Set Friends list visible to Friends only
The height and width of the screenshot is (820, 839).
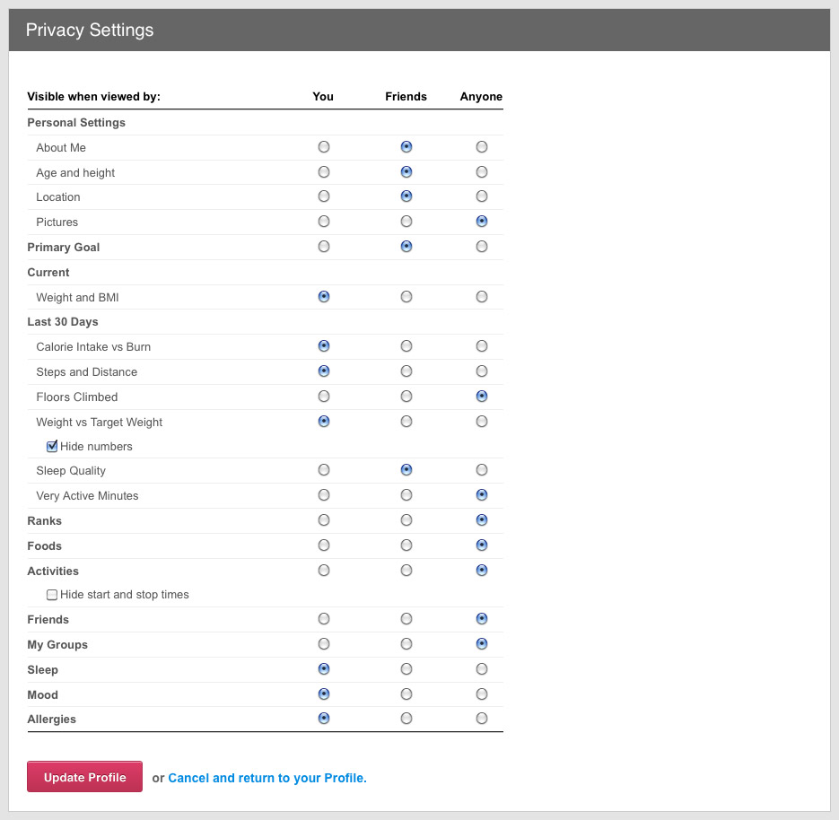(x=406, y=619)
